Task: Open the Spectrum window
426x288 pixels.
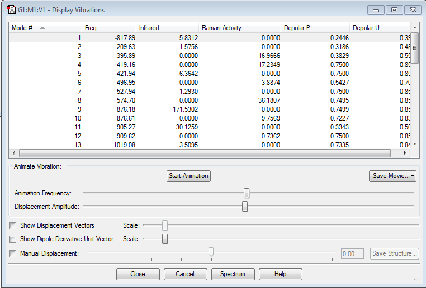Action: click(233, 274)
